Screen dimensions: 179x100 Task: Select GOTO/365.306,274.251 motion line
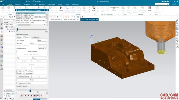(x=25, y=19)
